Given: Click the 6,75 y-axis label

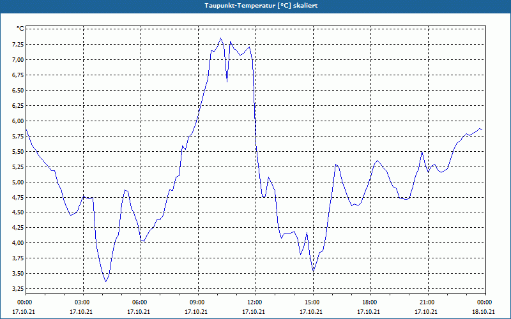Looking at the screenshot, I should (x=18, y=75).
